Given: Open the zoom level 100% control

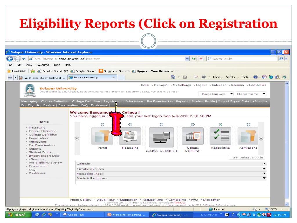Looking at the screenshot, I should pos(274,209).
